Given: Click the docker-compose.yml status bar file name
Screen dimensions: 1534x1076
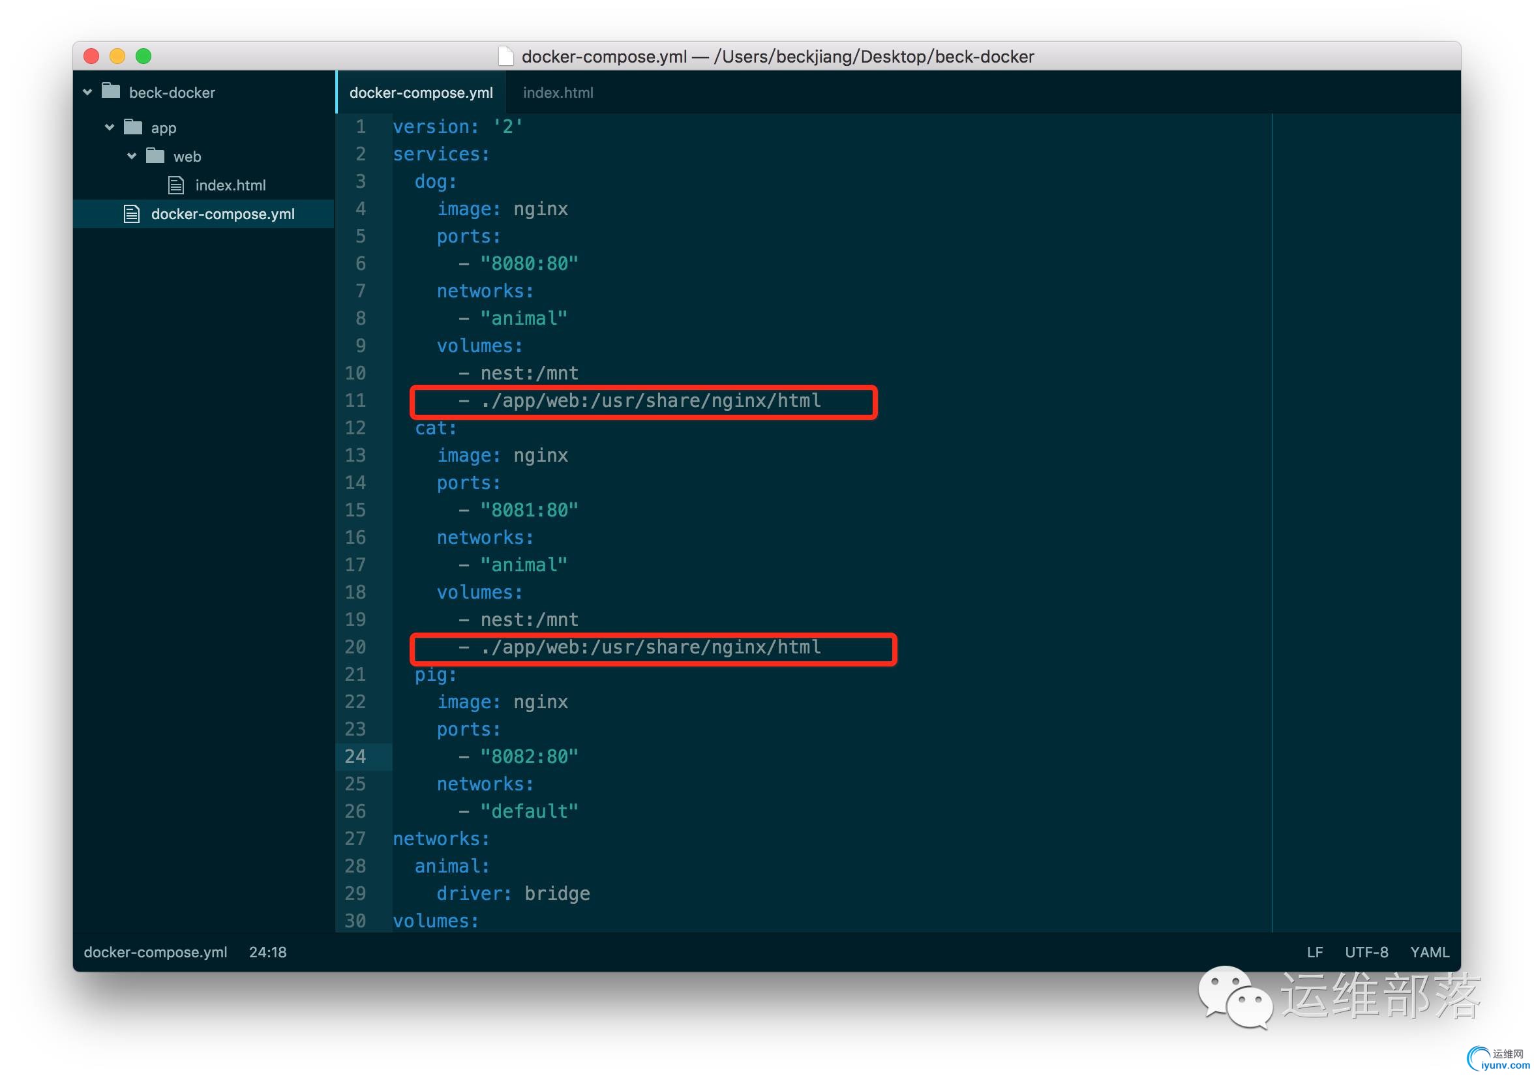Looking at the screenshot, I should pyautogui.click(x=155, y=951).
